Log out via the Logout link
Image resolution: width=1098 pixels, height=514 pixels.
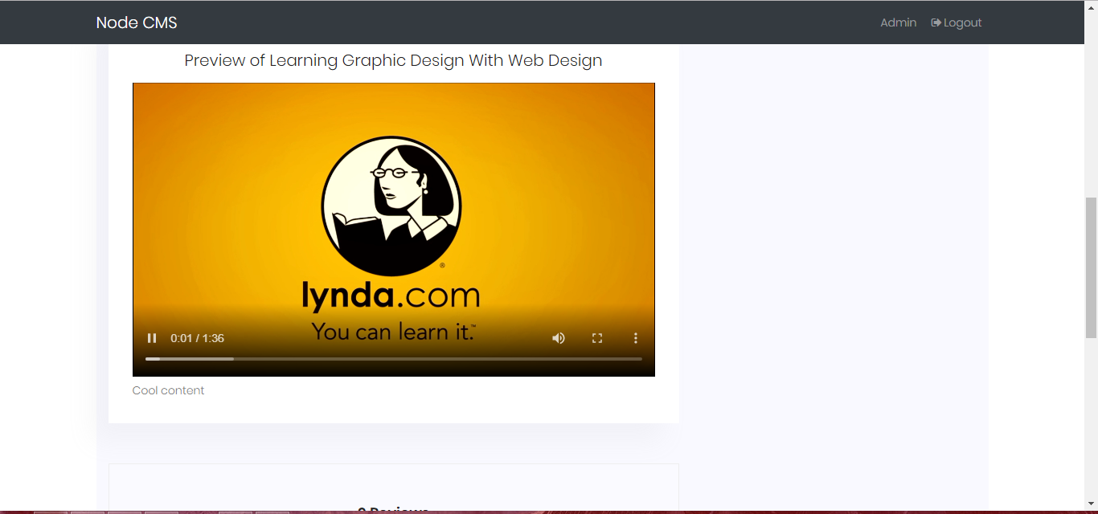(x=957, y=22)
